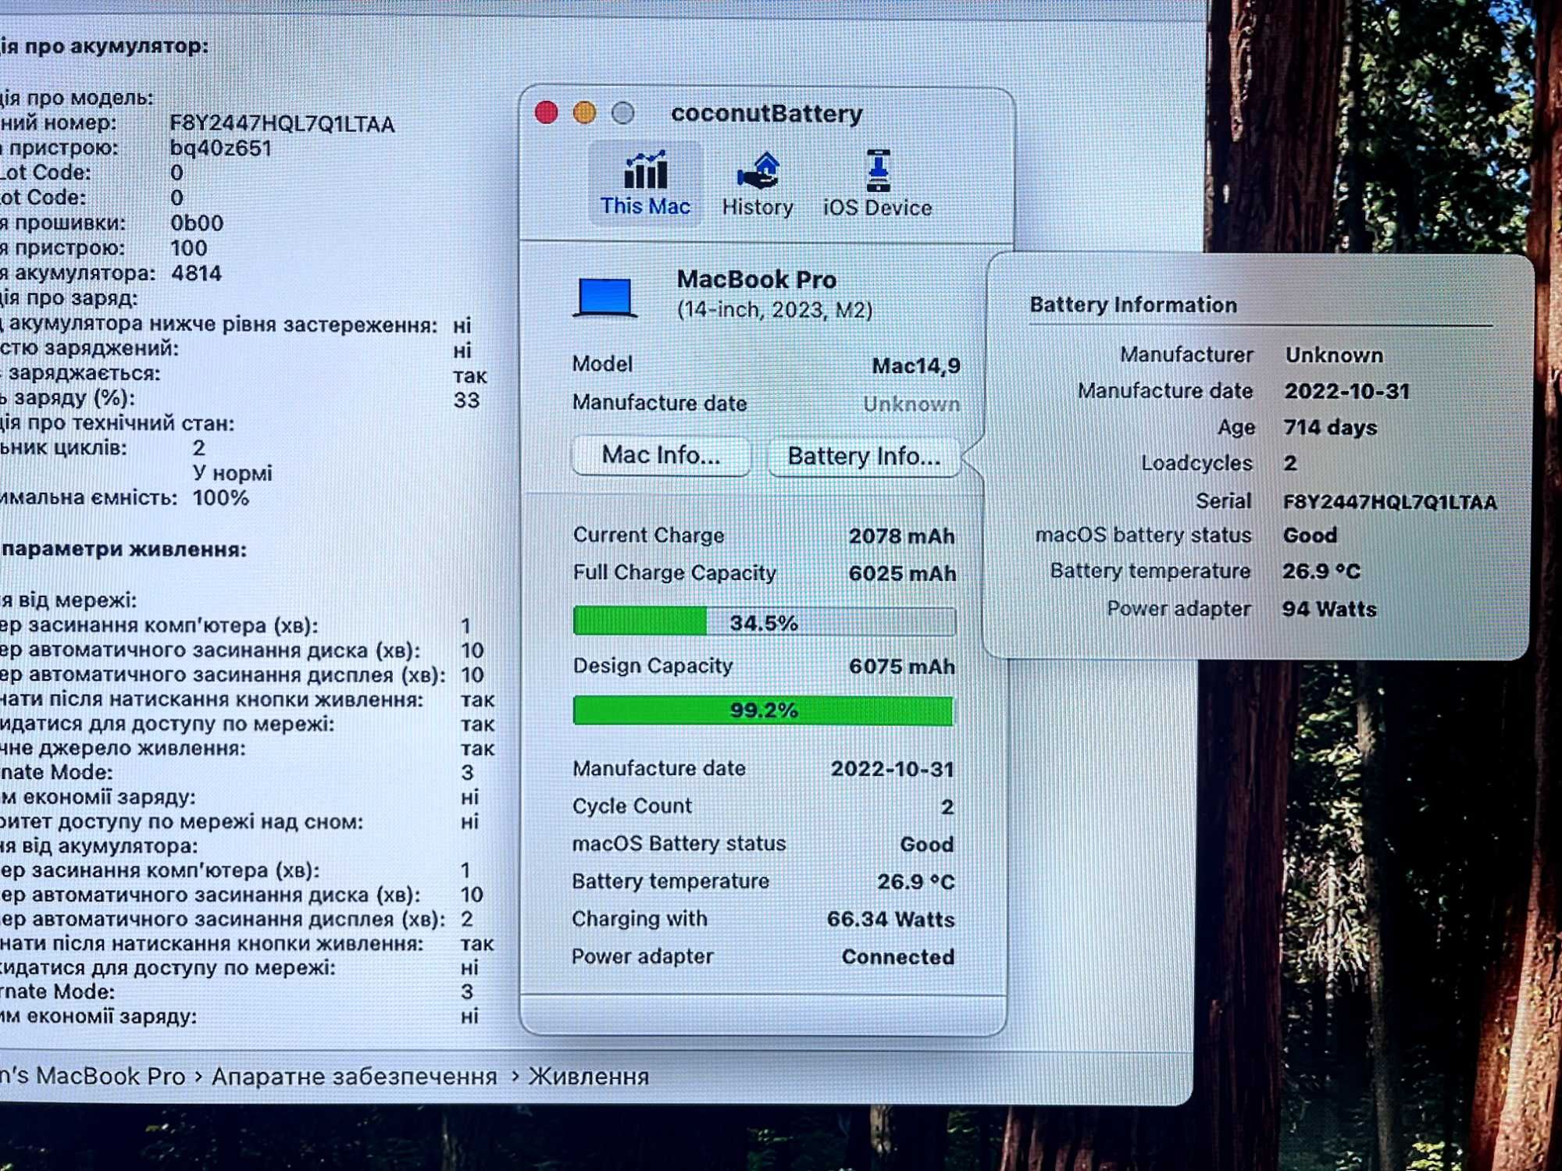
Task: Select the This Mac tab icon
Action: 645,170
